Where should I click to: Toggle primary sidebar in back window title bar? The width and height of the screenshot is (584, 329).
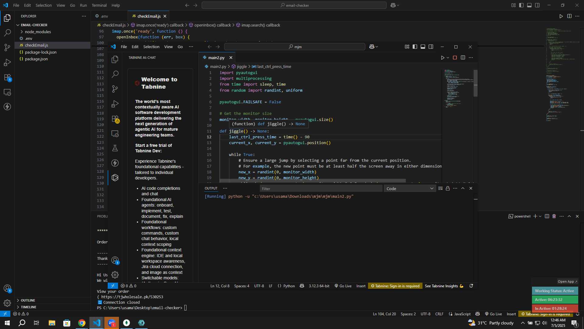[521, 5]
